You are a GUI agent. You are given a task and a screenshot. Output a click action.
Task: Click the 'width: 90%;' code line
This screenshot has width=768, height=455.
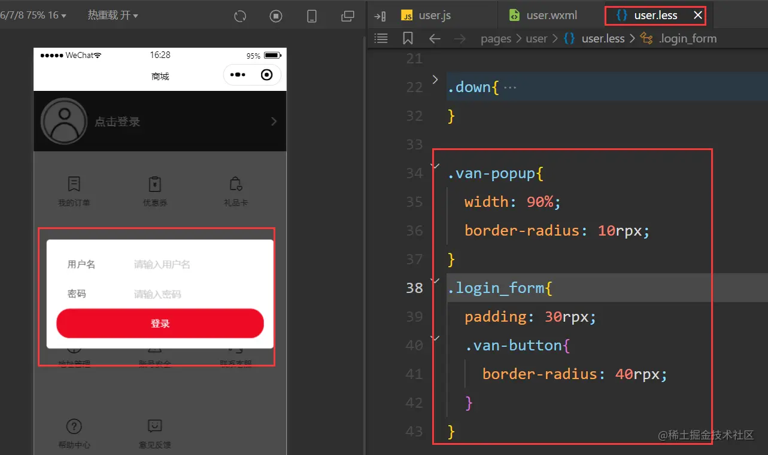pyautogui.click(x=512, y=201)
